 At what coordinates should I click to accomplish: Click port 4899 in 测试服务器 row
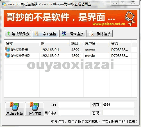pos(75,50)
